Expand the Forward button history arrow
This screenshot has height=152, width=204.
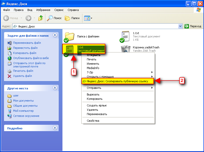[x=34, y=18]
